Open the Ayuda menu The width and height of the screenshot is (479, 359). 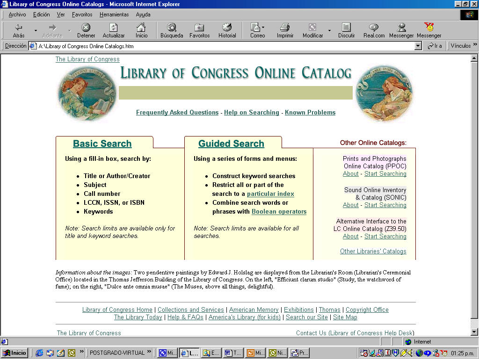coord(143,14)
